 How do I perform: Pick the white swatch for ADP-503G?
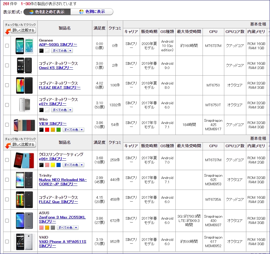pos(47,51)
